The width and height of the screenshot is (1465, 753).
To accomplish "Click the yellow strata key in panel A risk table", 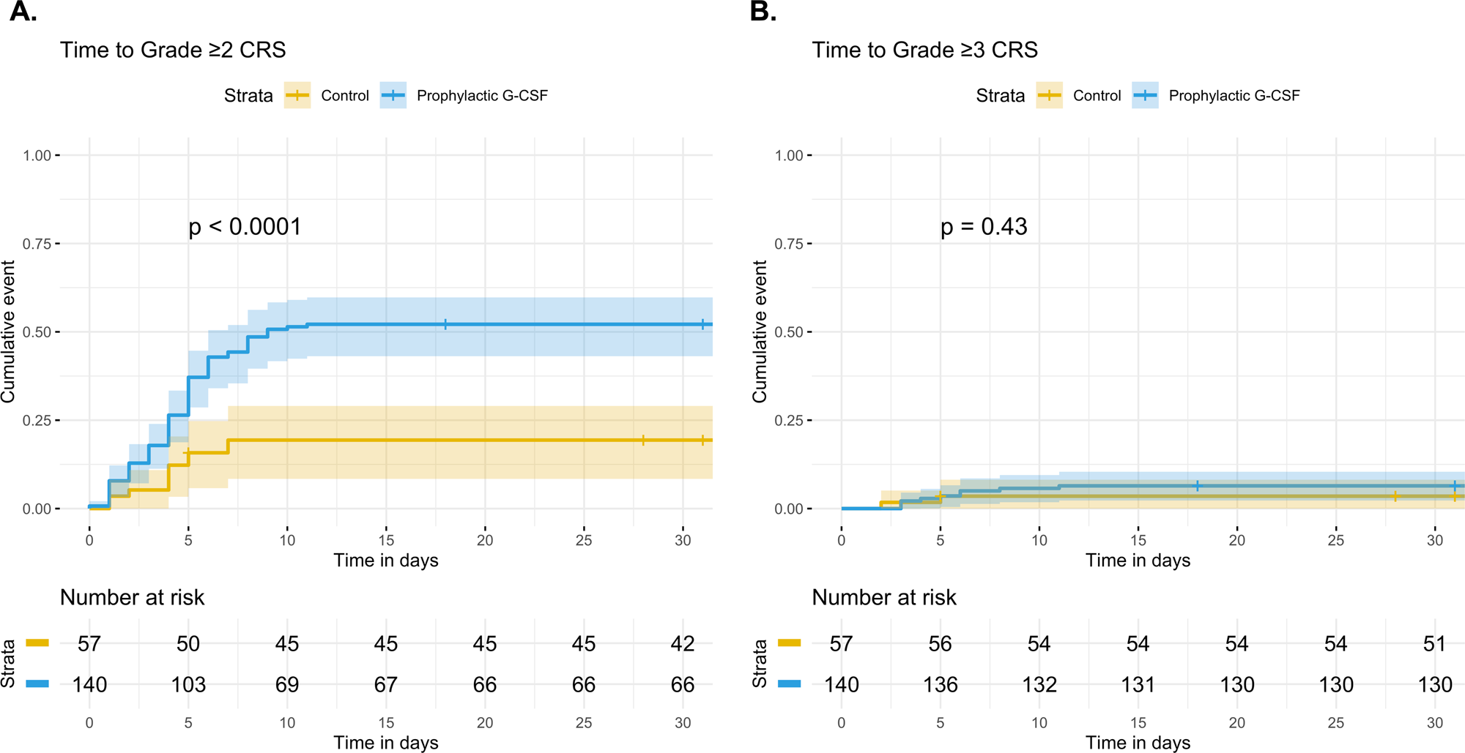I will [37, 643].
